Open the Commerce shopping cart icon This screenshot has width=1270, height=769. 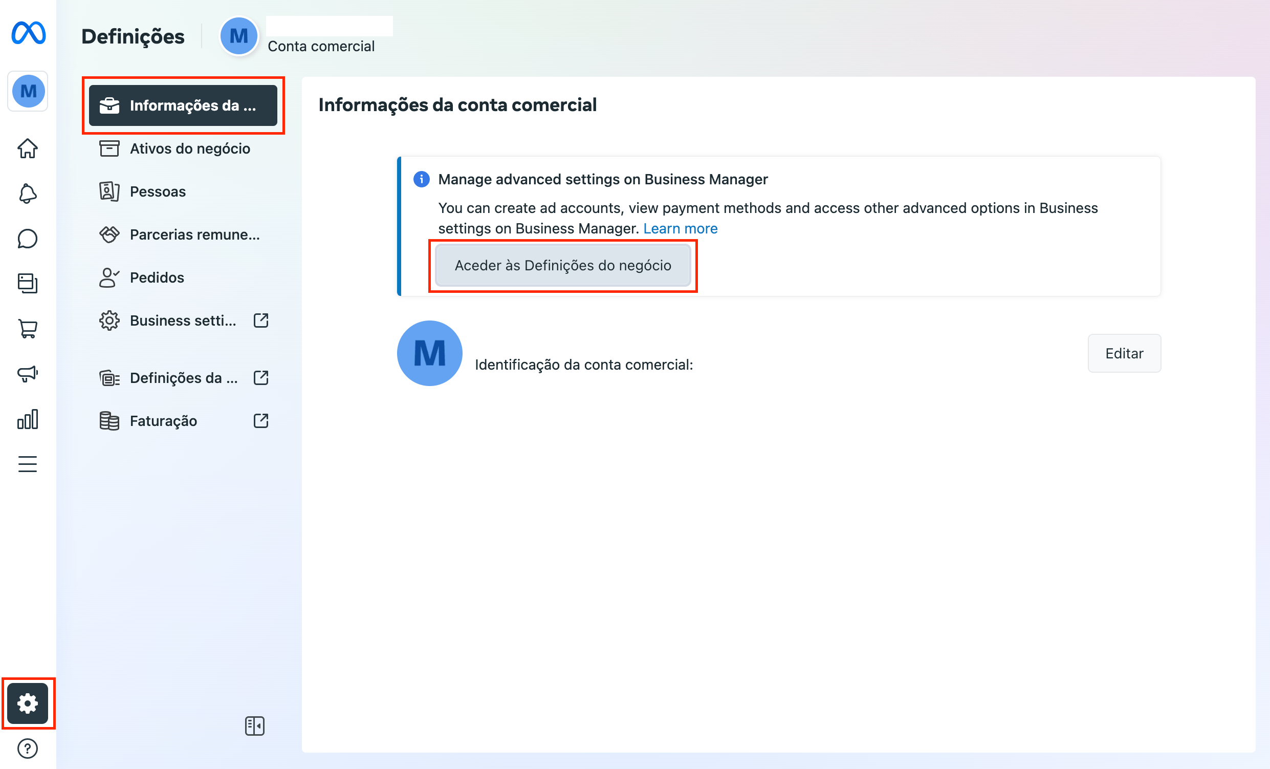(x=27, y=329)
